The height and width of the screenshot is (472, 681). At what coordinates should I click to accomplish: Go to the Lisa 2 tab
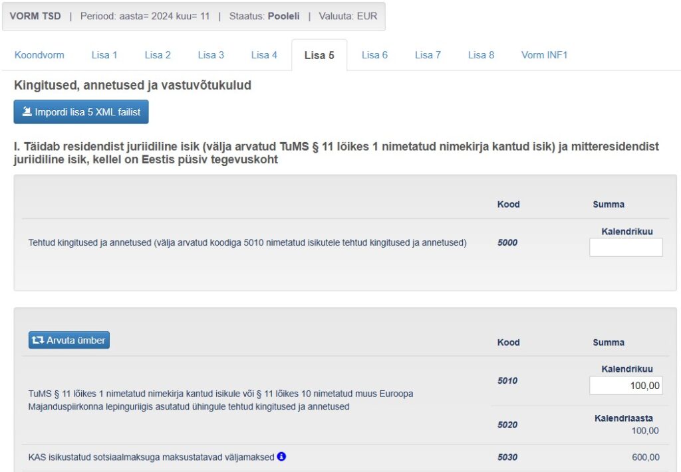tap(158, 55)
